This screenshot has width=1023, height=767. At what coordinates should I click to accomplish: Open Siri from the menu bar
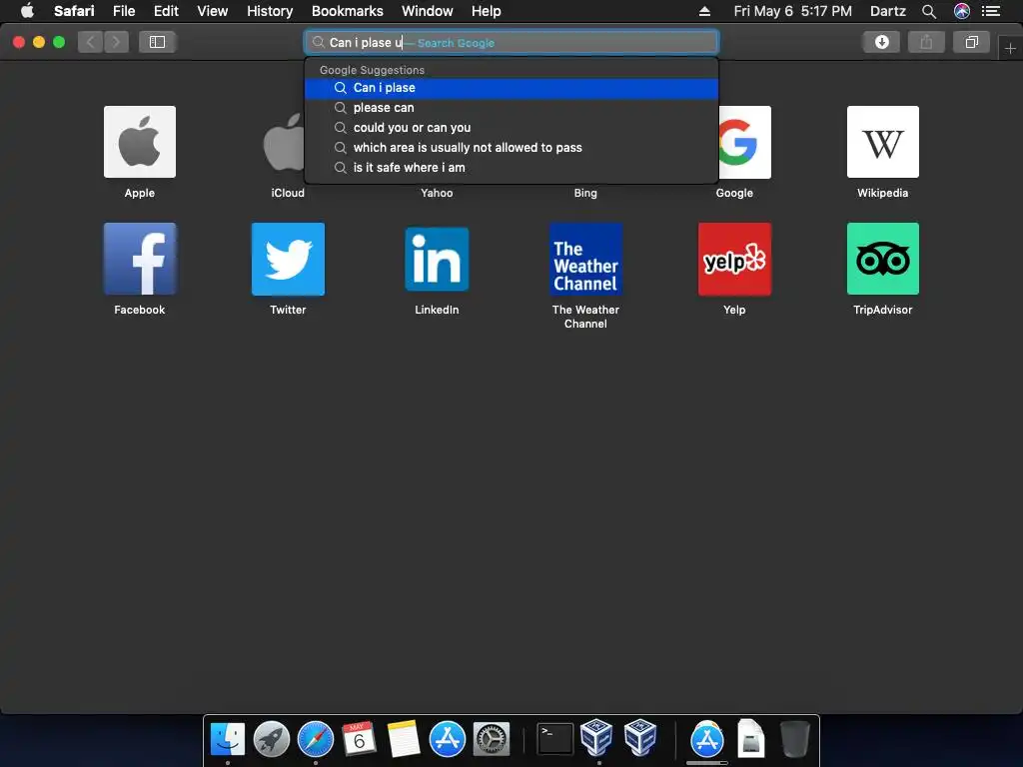pyautogui.click(x=962, y=11)
